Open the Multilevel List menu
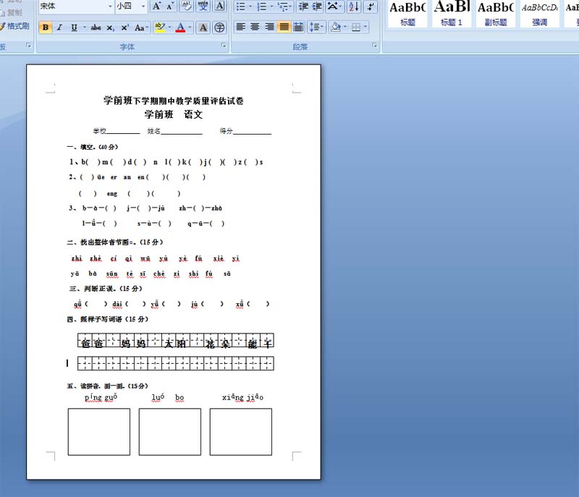 [284, 6]
